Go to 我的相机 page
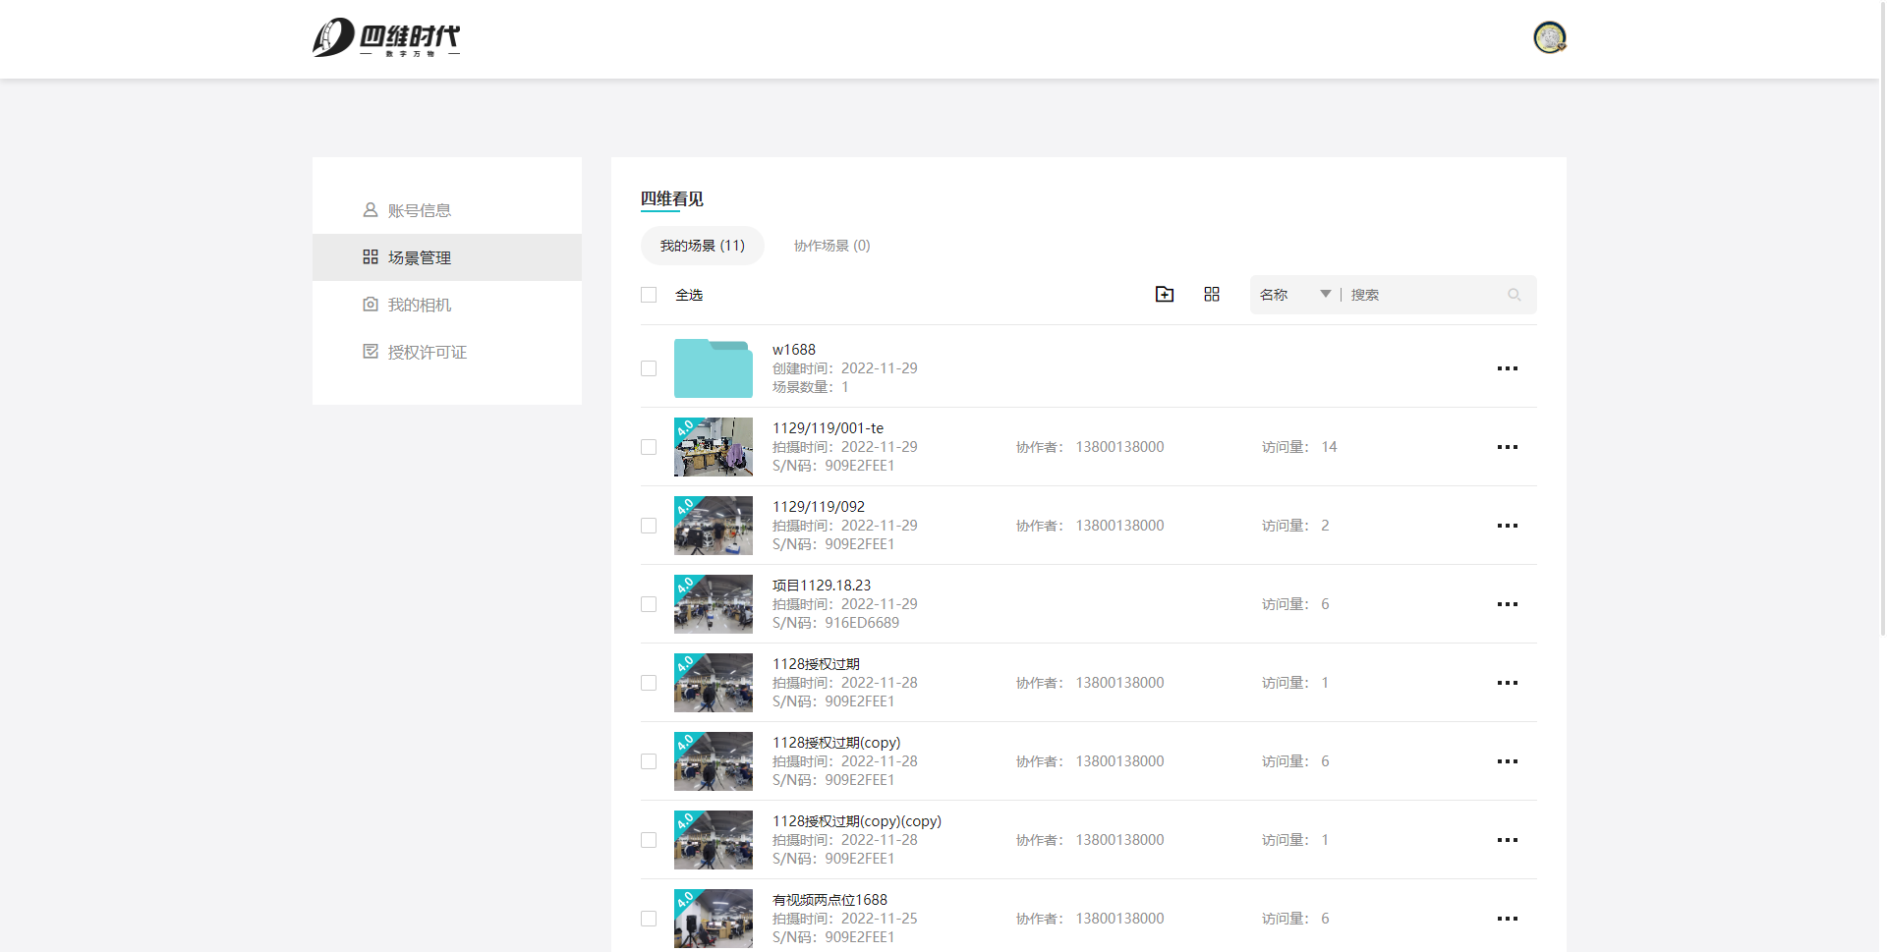The height and width of the screenshot is (952, 1887). [x=419, y=305]
